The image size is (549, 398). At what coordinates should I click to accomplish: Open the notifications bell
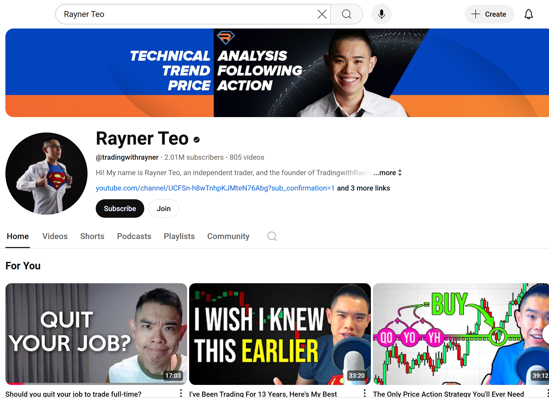528,14
